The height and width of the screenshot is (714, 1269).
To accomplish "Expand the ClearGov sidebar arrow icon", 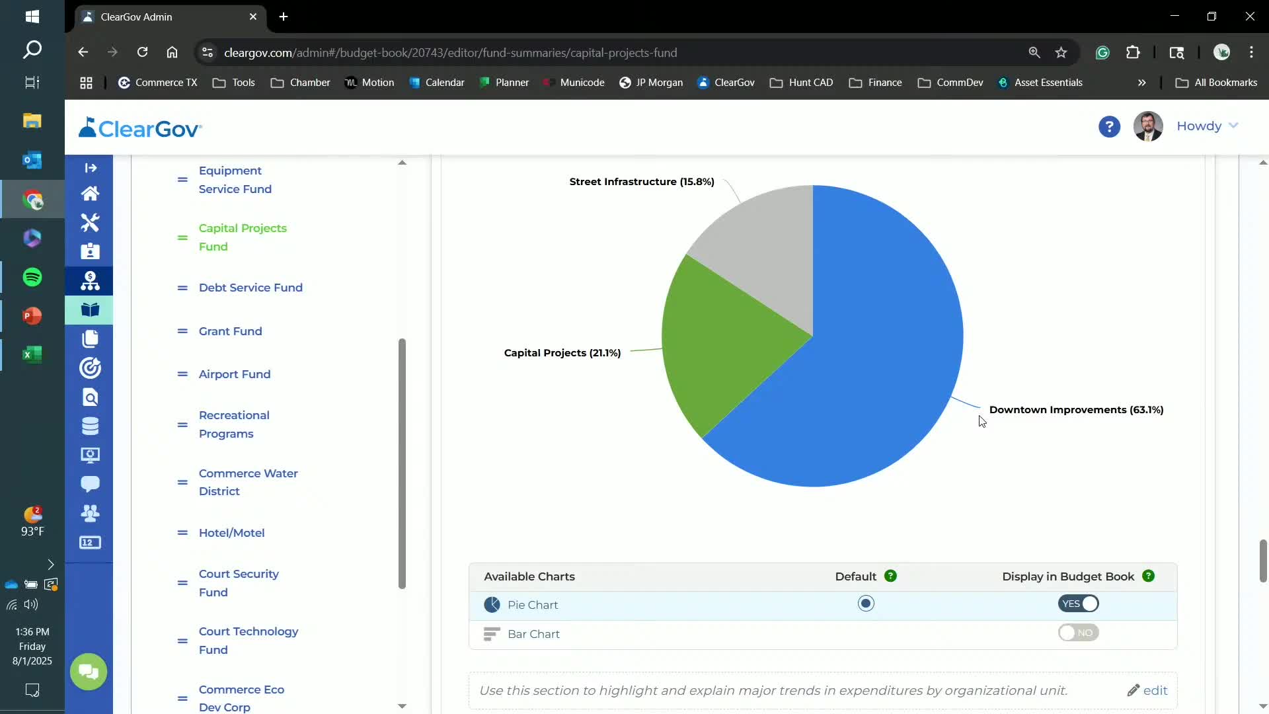I will tap(91, 168).
